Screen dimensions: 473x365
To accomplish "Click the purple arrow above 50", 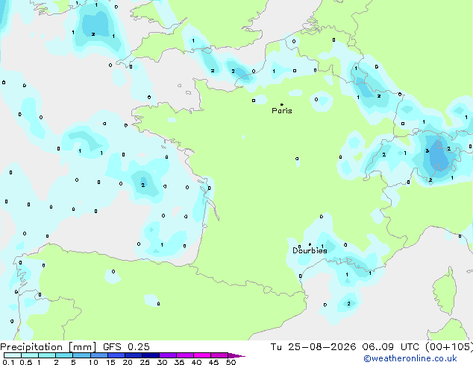I will (236, 356).
